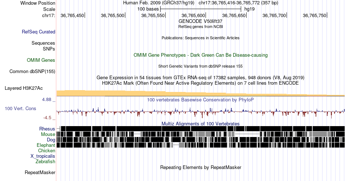Click the Layered H3K27Ac track label
Image resolution: width=345 pixels, height=181 pixels.
24,88
